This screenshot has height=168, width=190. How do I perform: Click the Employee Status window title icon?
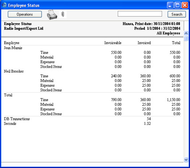pyautogui.click(x=4, y=5)
